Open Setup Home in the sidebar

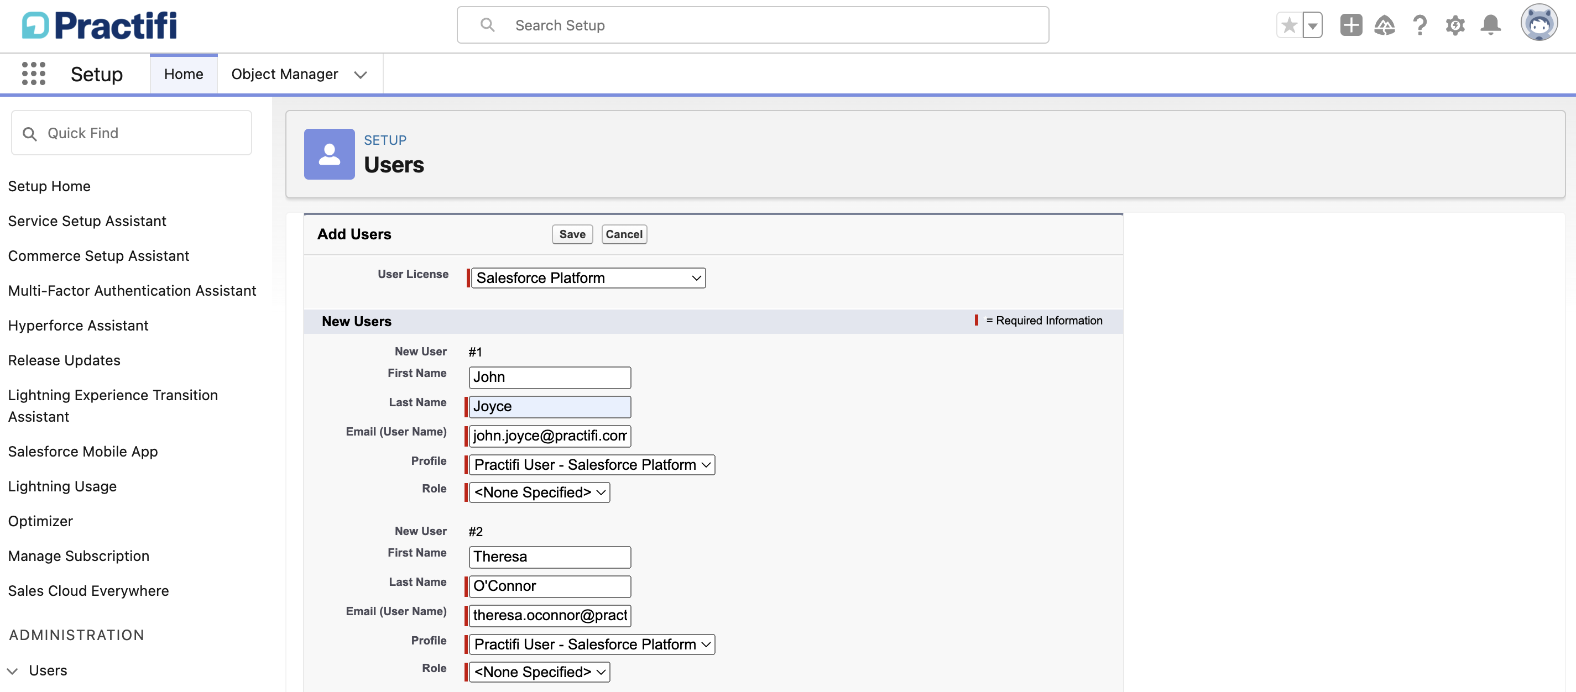(50, 186)
